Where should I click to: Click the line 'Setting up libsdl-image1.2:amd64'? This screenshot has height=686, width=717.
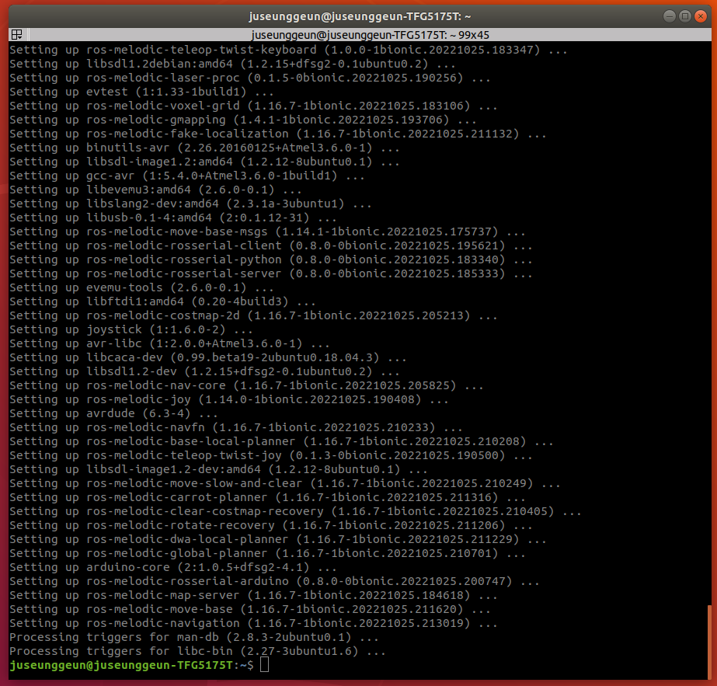[204, 162]
